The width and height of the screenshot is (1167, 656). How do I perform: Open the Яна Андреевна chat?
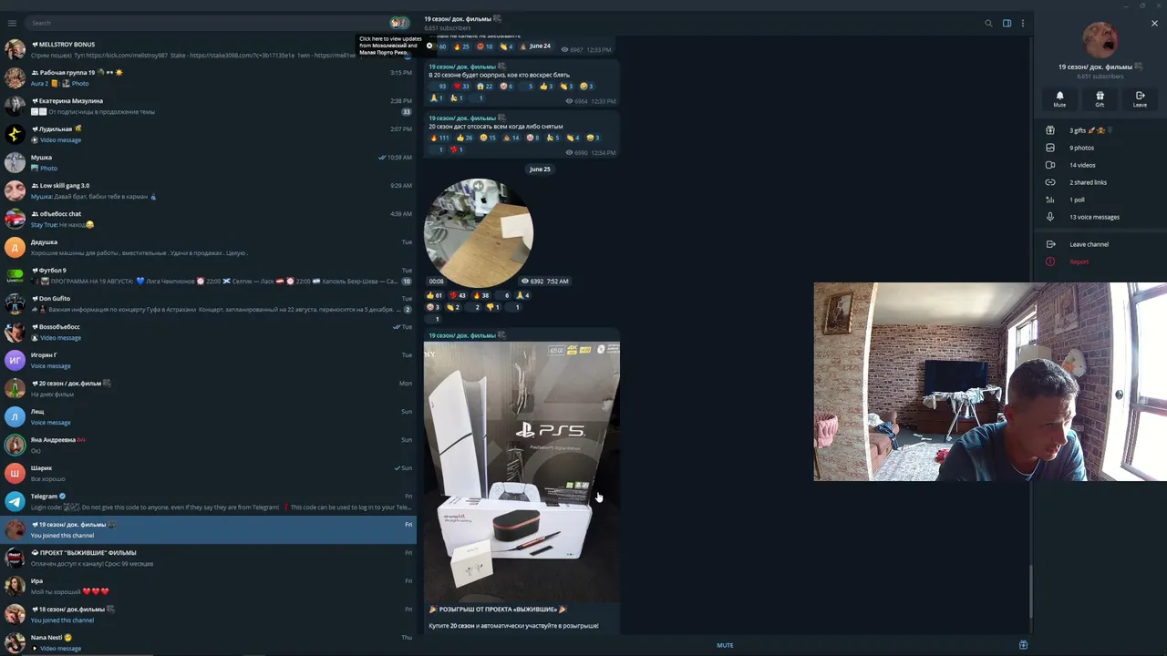208,445
